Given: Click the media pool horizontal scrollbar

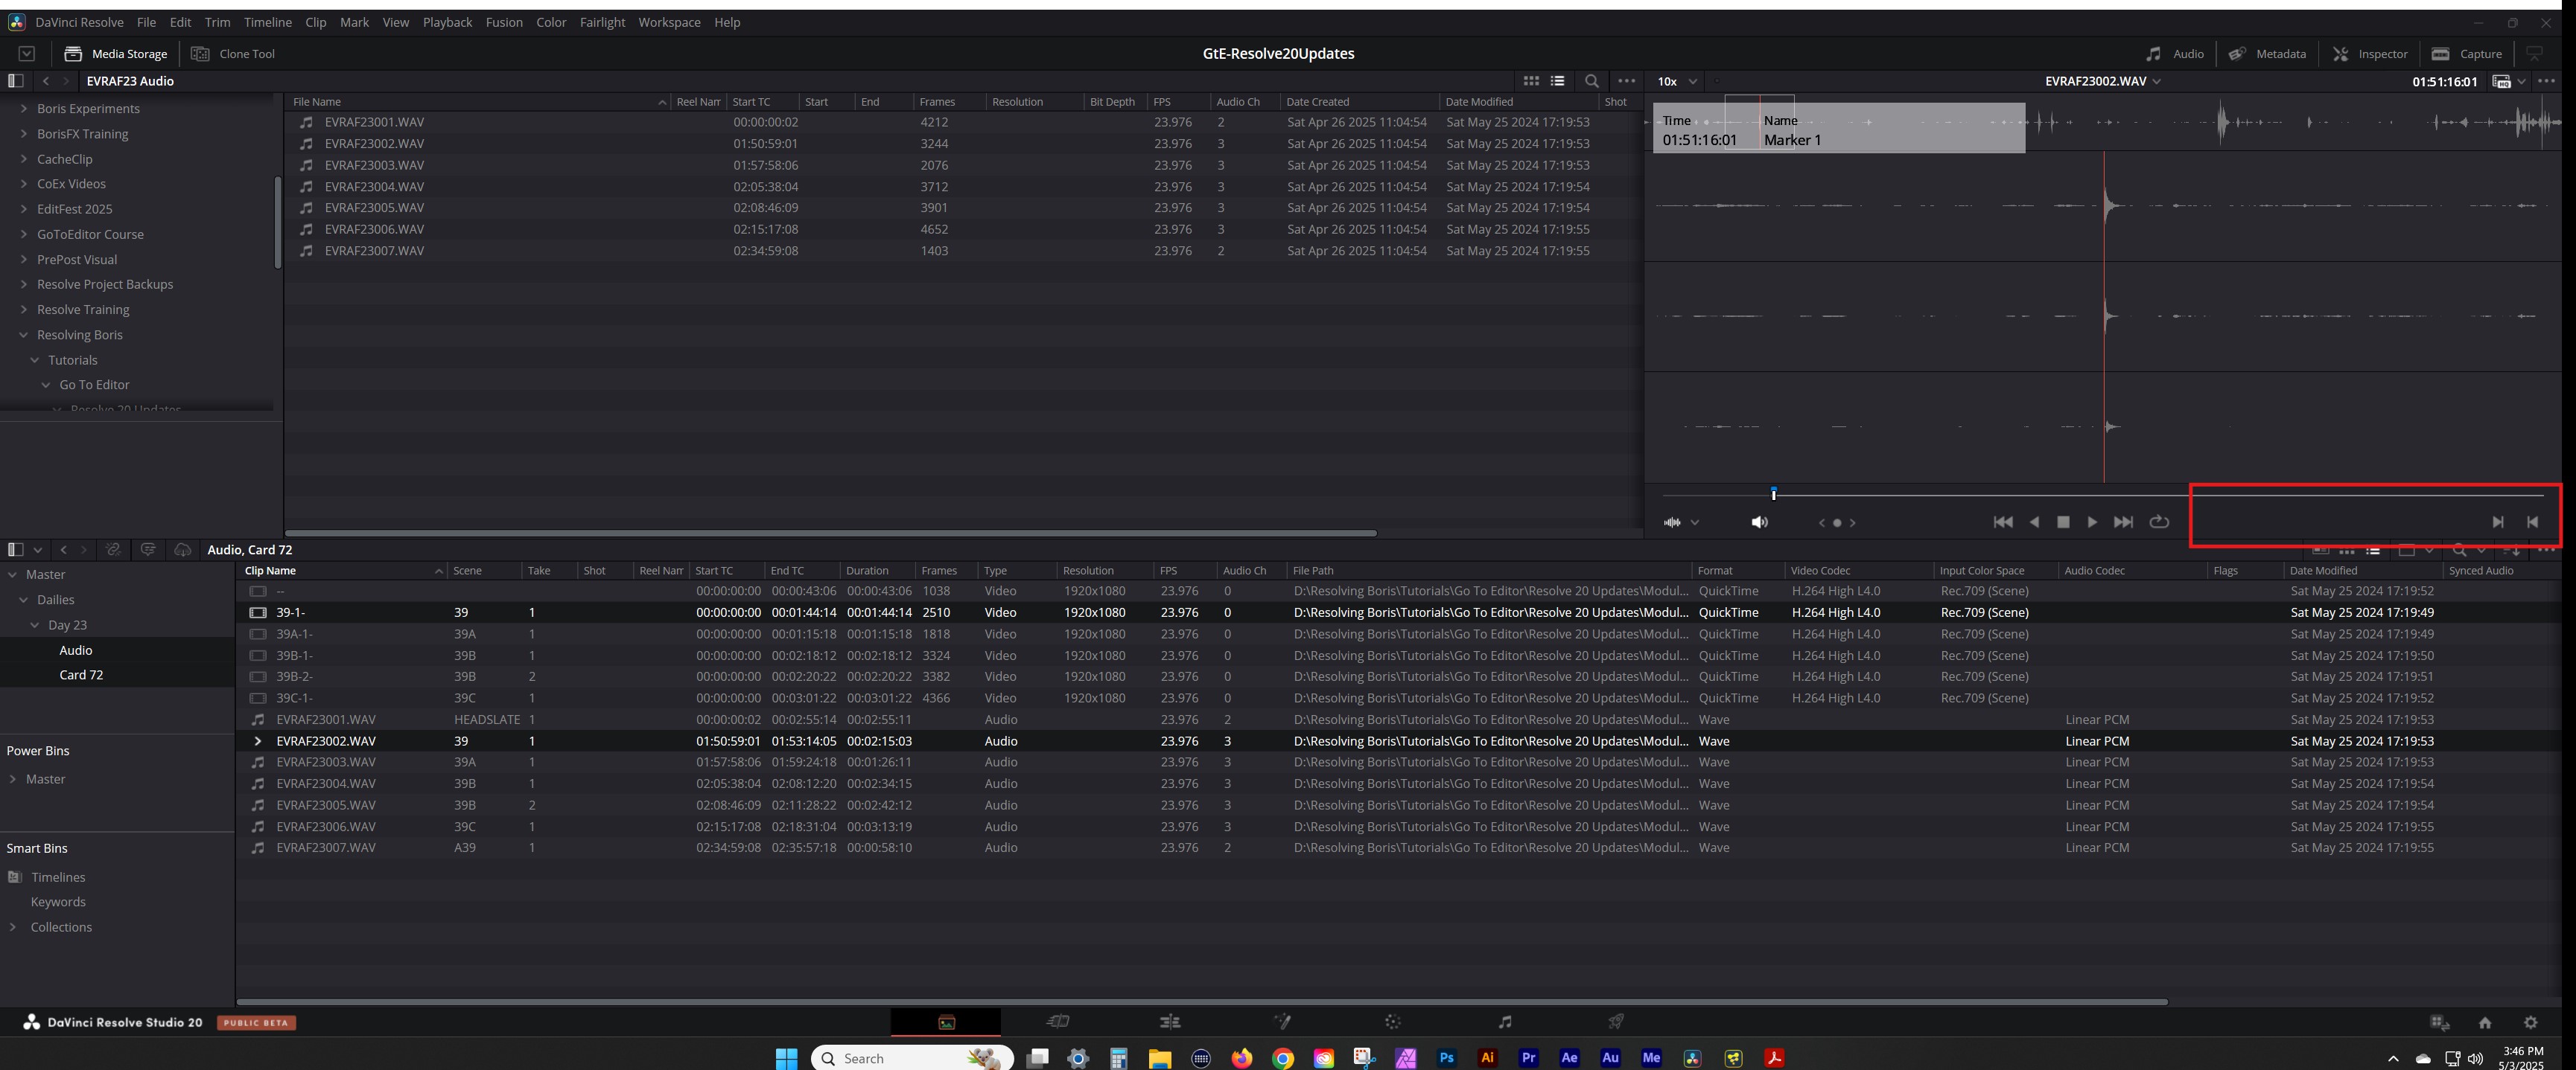Looking at the screenshot, I should pyautogui.click(x=1202, y=1001).
